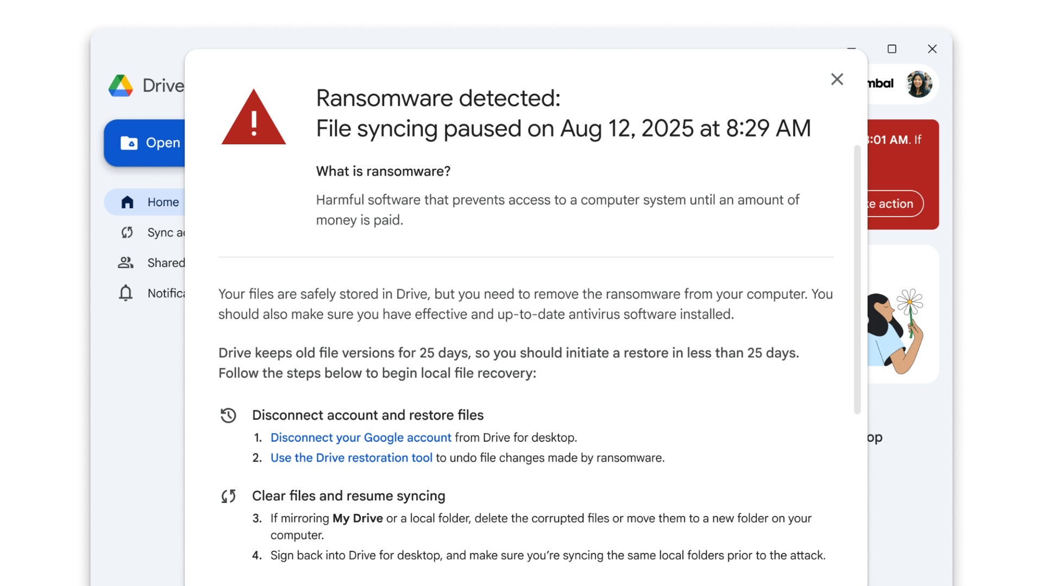Open the Sync activity icon in the sidebar
1043x586 pixels.
point(127,232)
